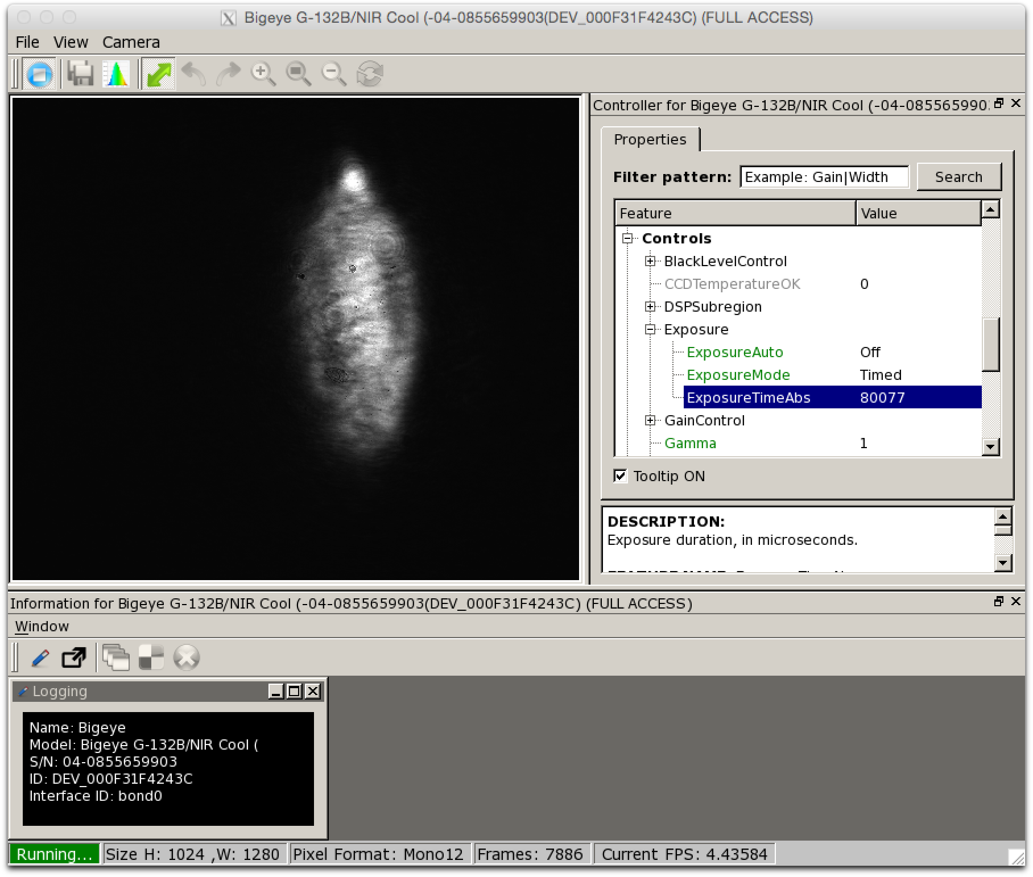
Task: Select the ExposureTimeAbs value 80077
Action: [882, 398]
